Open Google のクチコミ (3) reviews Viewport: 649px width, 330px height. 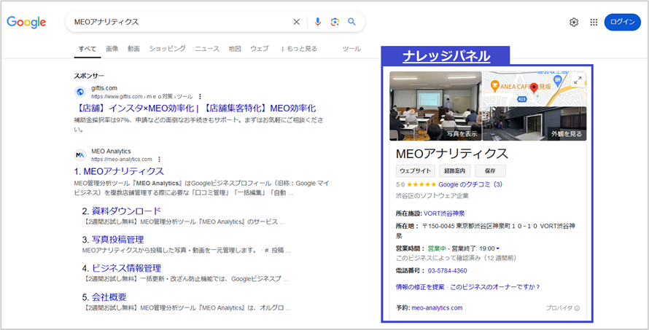(x=470, y=184)
